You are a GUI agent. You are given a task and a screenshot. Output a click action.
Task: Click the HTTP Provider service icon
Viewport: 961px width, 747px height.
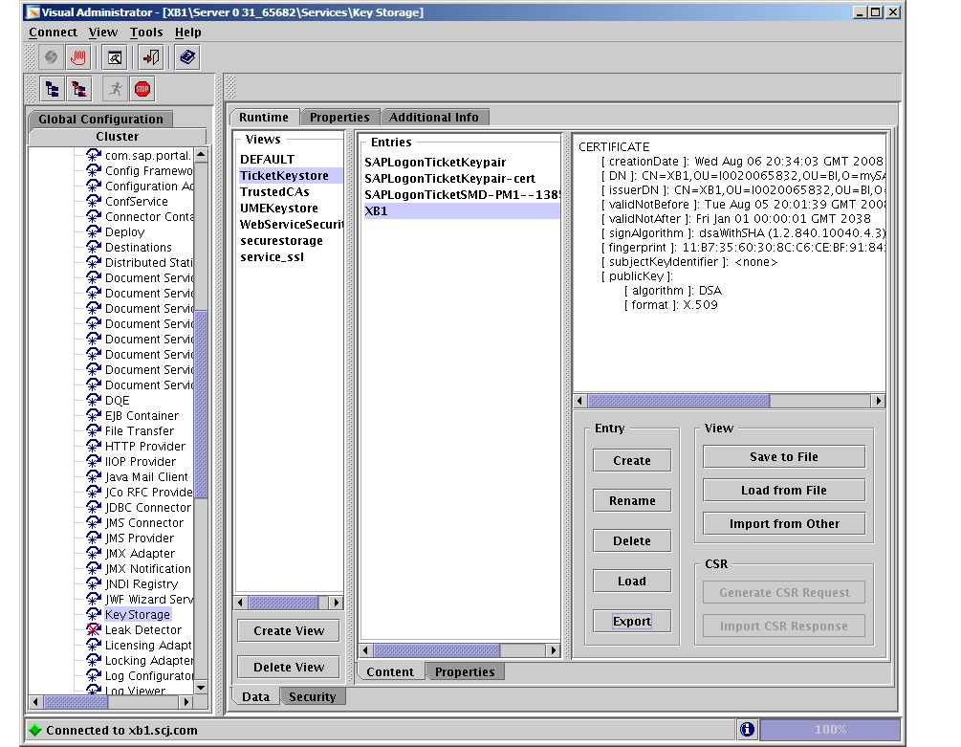pyautogui.click(x=93, y=446)
